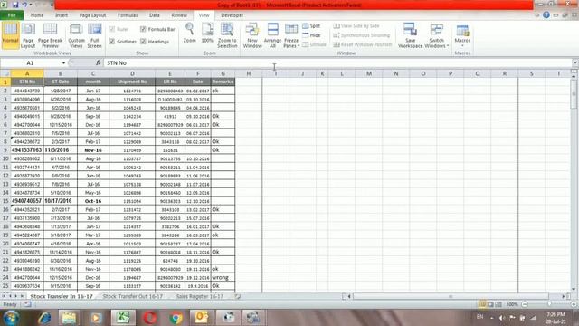Screen dimensions: 579x326
Task: Open the Macros dropdown
Action: pos(462,35)
